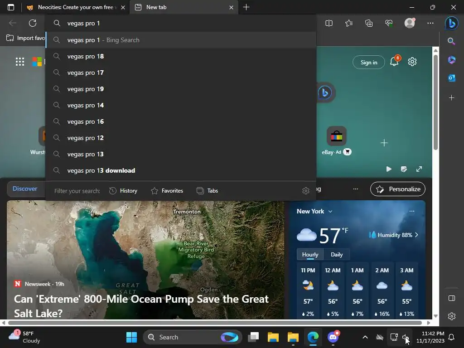Open the Discover feed tab
The image size is (464, 348).
(25, 189)
